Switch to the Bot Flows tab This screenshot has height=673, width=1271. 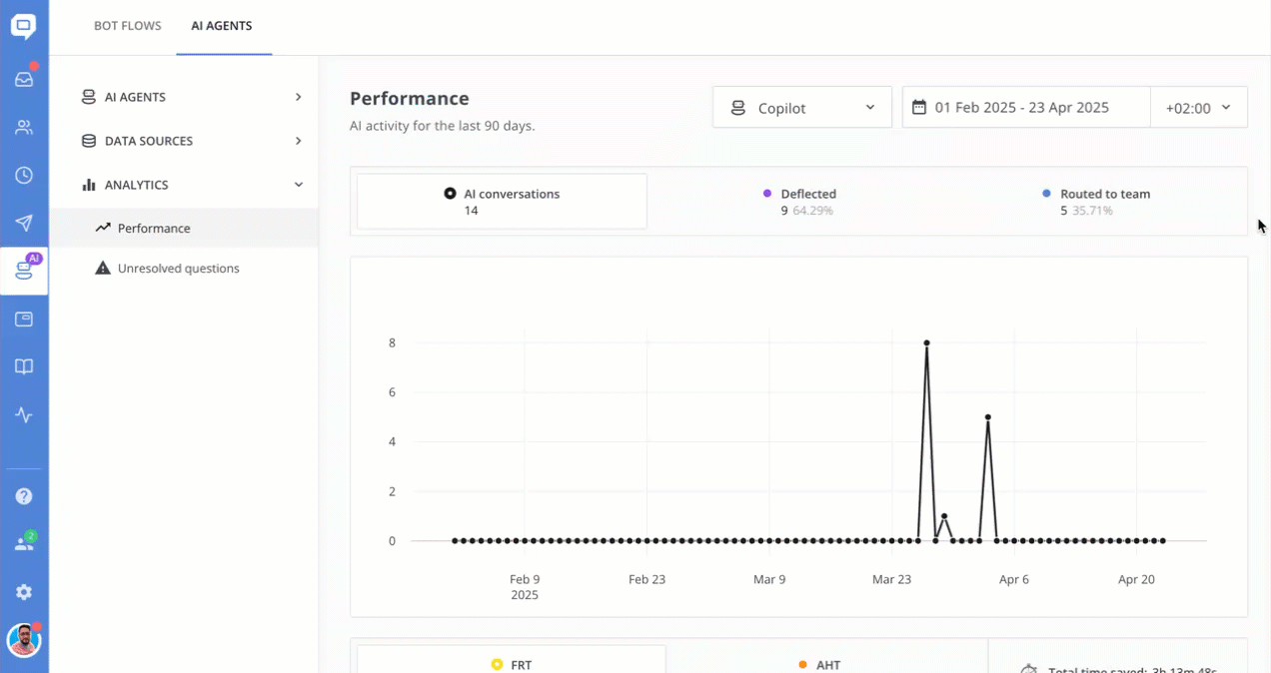tap(128, 26)
